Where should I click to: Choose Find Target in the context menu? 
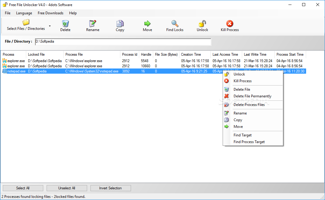[x=253, y=135]
